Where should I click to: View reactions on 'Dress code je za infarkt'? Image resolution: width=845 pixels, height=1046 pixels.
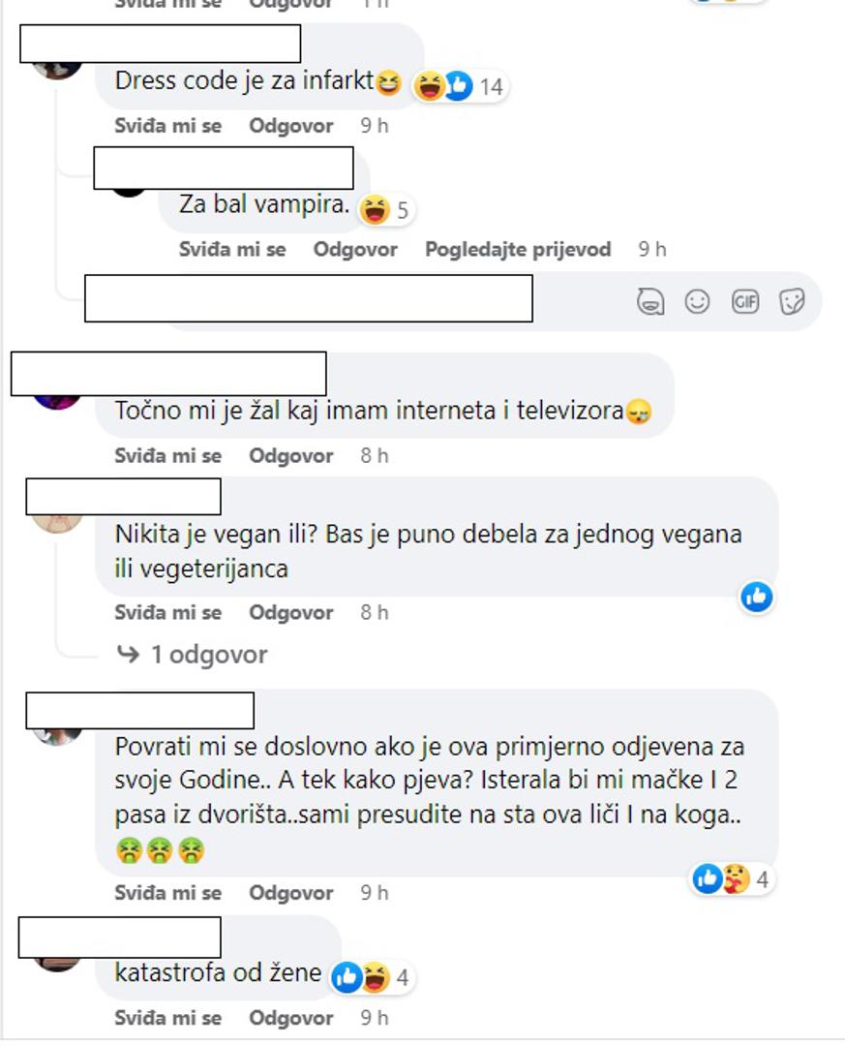coord(460,86)
